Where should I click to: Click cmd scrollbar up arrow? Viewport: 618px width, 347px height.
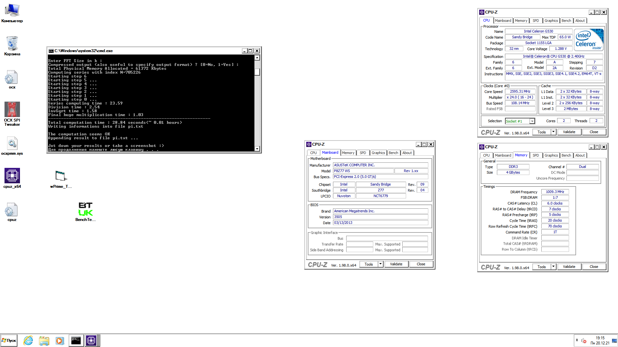pyautogui.click(x=257, y=58)
